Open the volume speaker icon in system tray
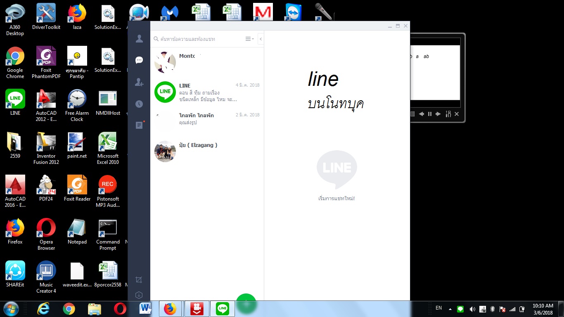564x317 pixels. (x=472, y=309)
